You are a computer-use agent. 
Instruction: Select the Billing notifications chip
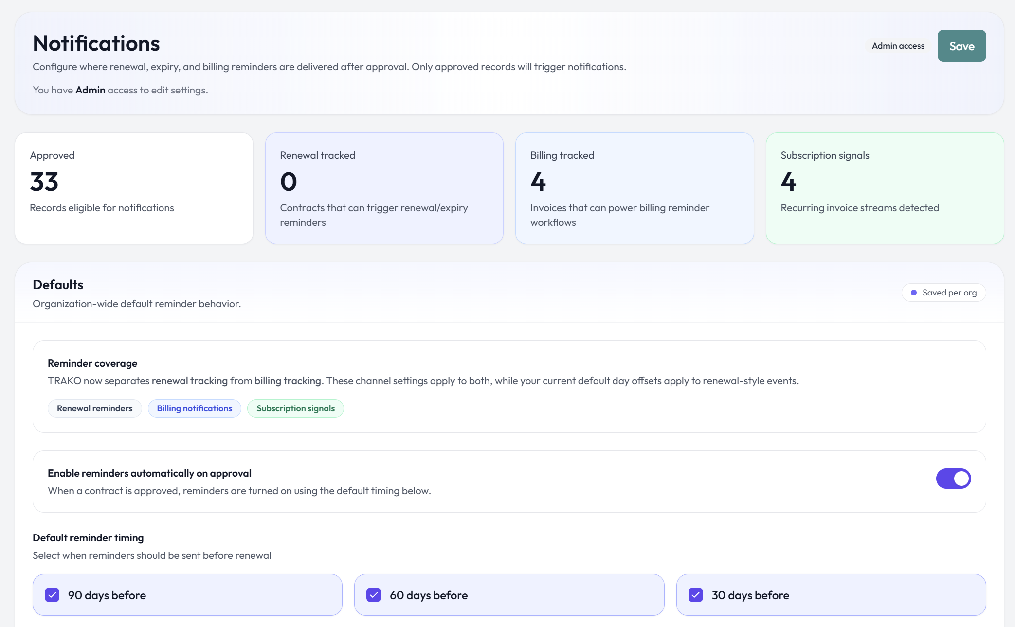[194, 408]
